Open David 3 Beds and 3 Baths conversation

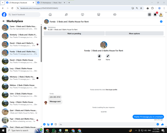20,45
